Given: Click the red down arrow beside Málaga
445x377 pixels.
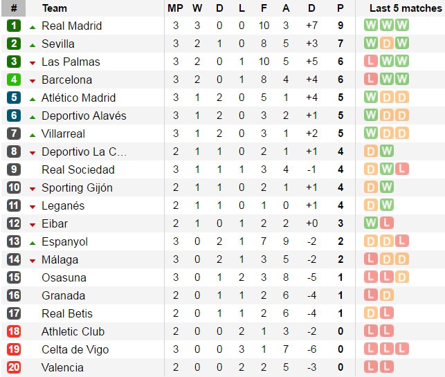Looking at the screenshot, I should coord(33,260).
